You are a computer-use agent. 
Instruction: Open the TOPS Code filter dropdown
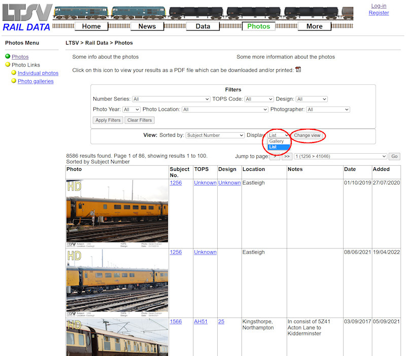[259, 99]
